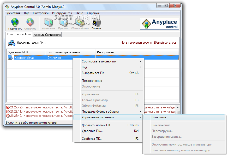Expand the Вид submenu in context menu

(x=108, y=67)
